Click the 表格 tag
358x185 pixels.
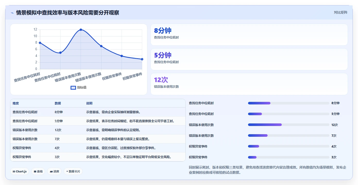pos(38,171)
